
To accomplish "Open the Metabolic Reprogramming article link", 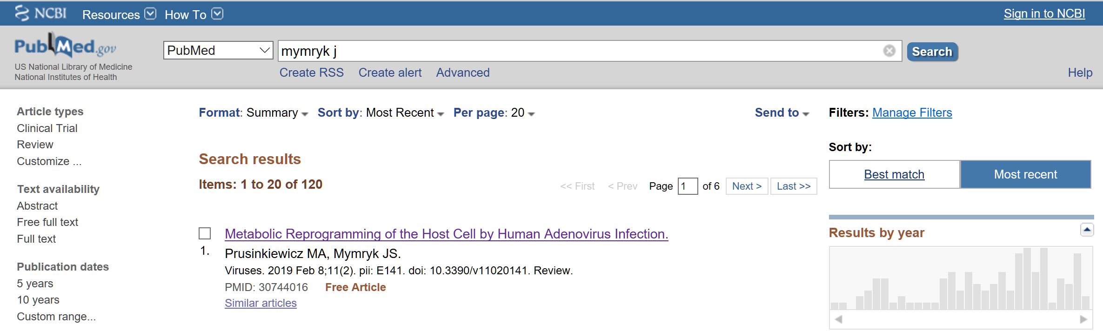I will pyautogui.click(x=446, y=234).
